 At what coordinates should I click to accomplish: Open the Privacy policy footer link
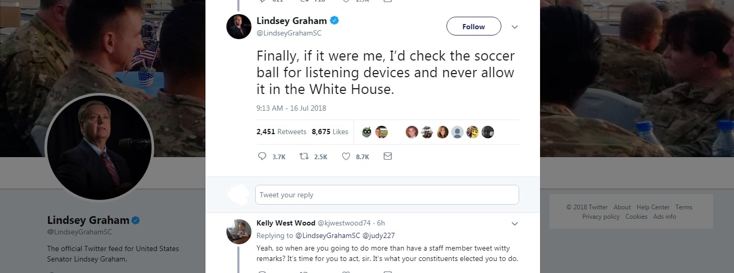click(x=601, y=217)
